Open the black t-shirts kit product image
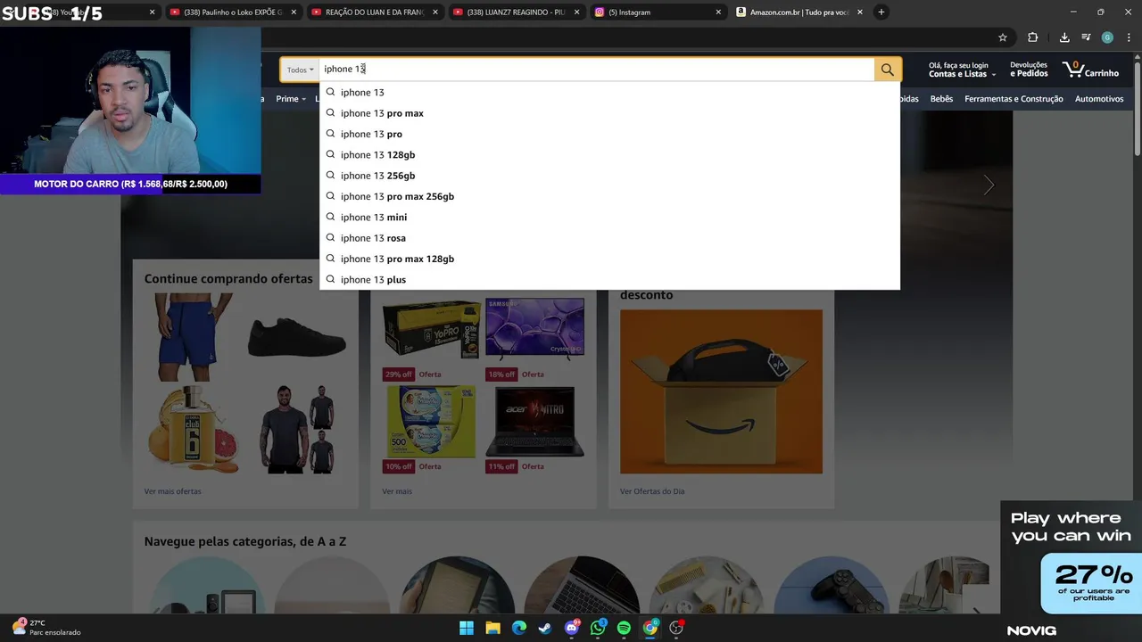Viewport: 1142px width, 642px height. coord(297,431)
